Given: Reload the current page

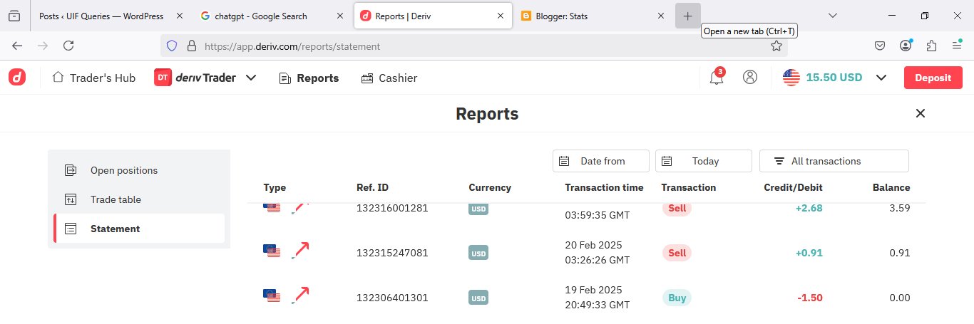Looking at the screenshot, I should point(68,46).
